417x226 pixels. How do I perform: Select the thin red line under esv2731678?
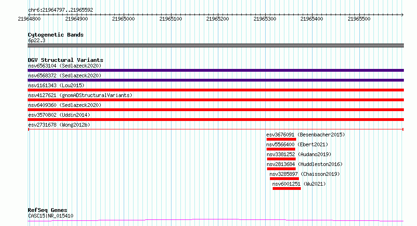(216, 129)
